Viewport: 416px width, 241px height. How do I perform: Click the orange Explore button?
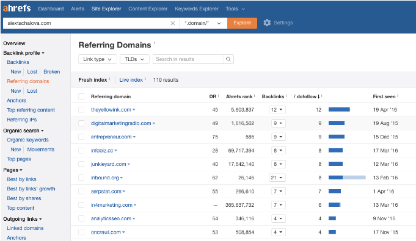click(x=243, y=23)
